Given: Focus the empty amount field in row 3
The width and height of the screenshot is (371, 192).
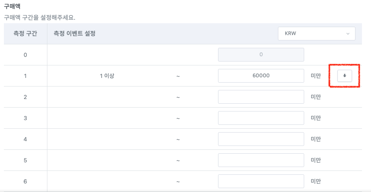Looking at the screenshot, I should click(261, 118).
